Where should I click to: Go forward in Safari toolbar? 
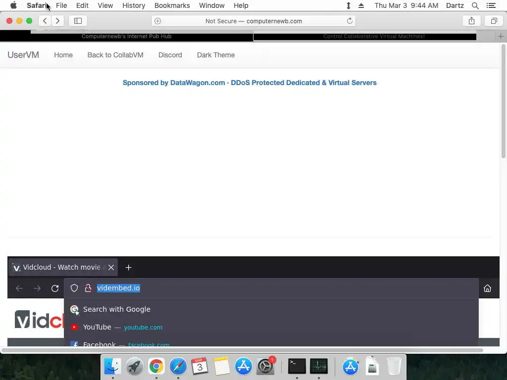[57, 21]
